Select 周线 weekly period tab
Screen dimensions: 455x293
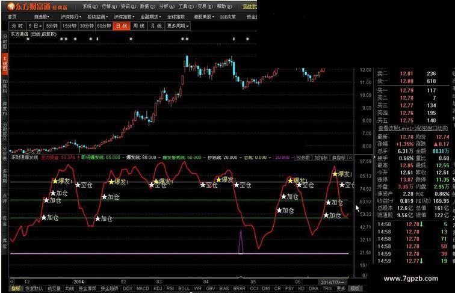click(138, 26)
